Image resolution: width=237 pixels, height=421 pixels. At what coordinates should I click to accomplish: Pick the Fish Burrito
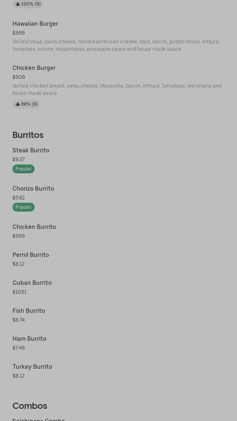[29, 311]
